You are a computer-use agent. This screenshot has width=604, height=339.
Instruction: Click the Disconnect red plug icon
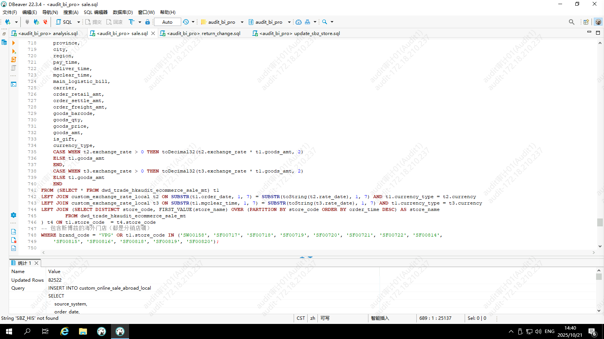(45, 22)
